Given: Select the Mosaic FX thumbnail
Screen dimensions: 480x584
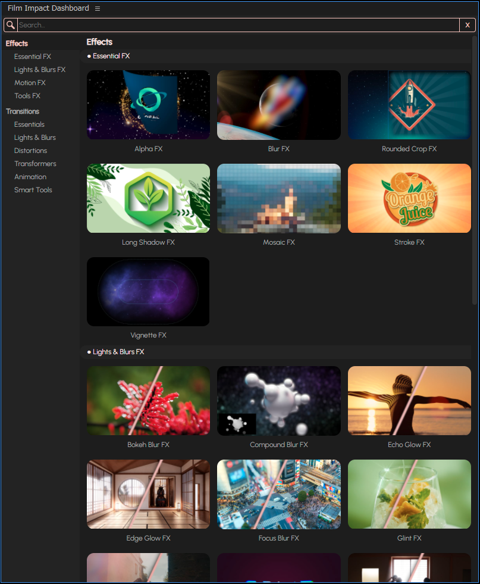Looking at the screenshot, I should point(279,198).
